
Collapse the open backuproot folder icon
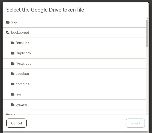8,33
